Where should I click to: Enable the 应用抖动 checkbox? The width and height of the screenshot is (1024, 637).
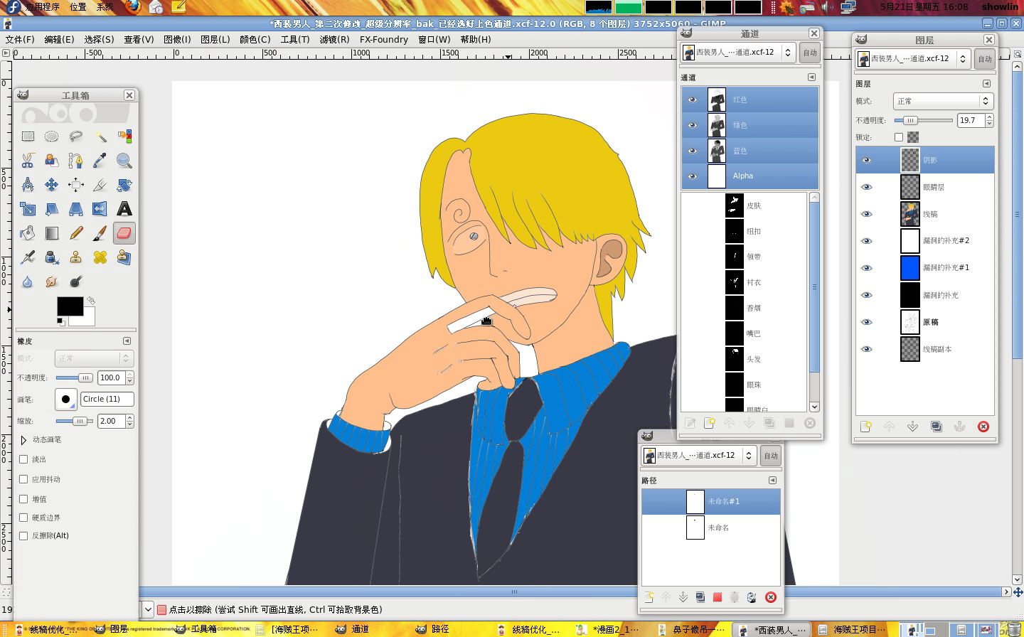click(x=23, y=479)
